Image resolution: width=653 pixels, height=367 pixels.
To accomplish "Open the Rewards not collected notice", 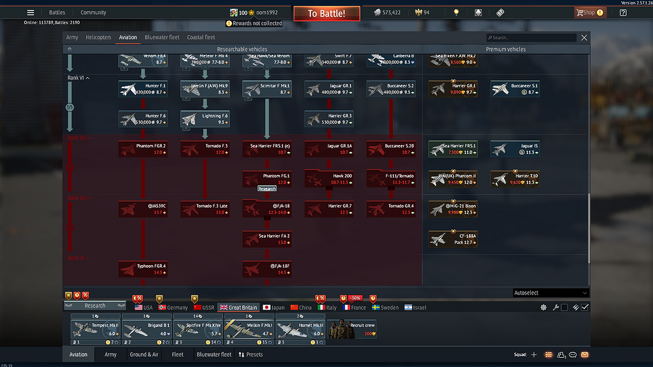I will pos(254,24).
